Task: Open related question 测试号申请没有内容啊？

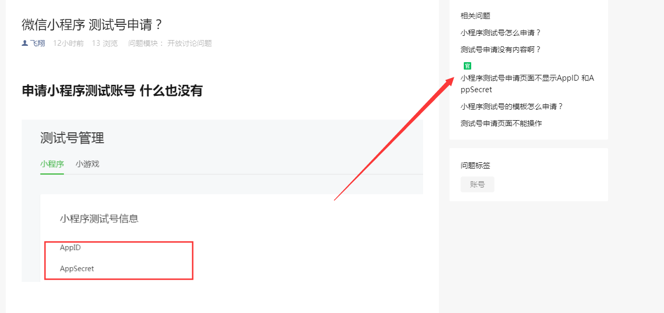Action: (x=501, y=50)
